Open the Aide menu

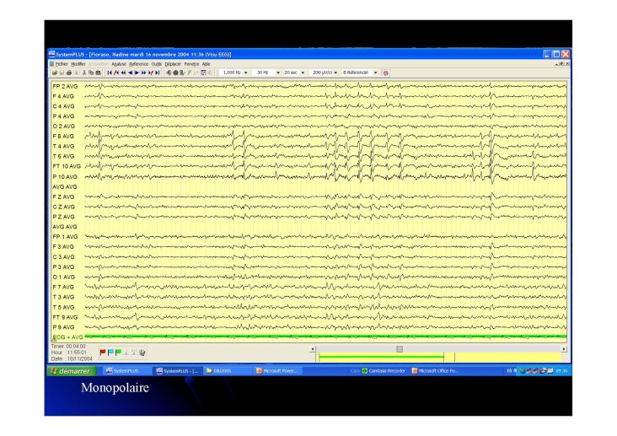tap(206, 64)
